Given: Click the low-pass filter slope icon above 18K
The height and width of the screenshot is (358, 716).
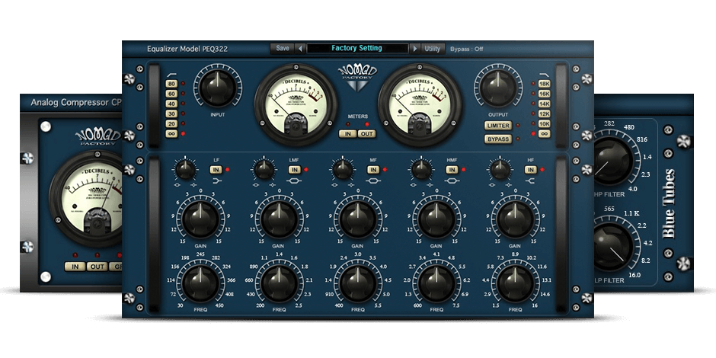Looking at the screenshot, I should point(545,75).
